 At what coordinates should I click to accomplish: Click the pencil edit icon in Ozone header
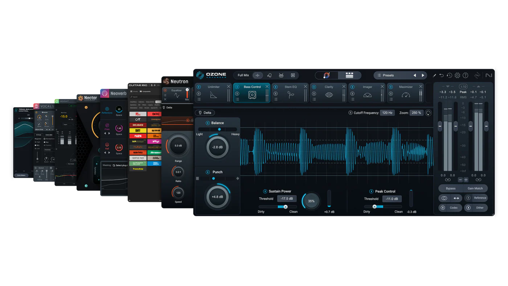(x=434, y=75)
